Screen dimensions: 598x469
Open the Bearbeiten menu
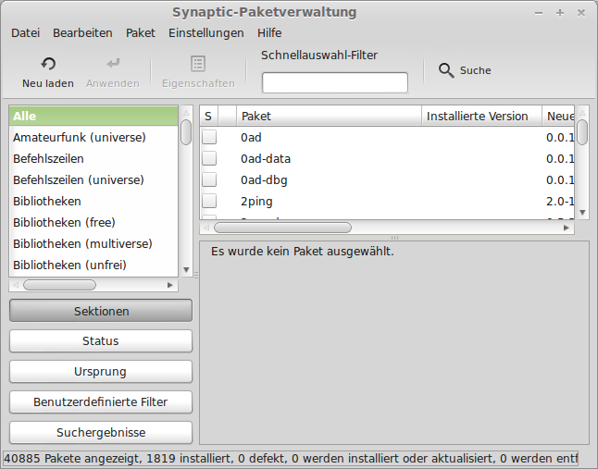click(82, 33)
